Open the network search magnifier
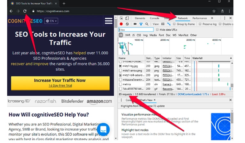 (147, 24)
